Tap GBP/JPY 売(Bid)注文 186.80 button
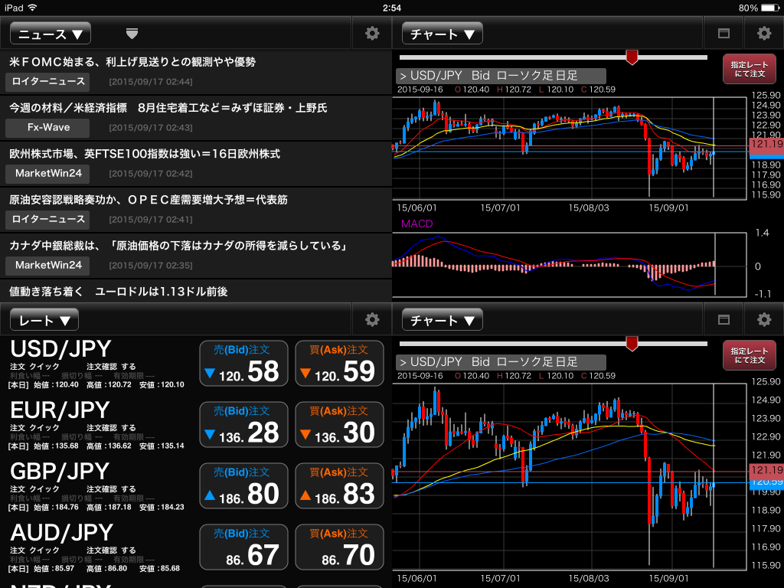The image size is (784, 588). (243, 486)
